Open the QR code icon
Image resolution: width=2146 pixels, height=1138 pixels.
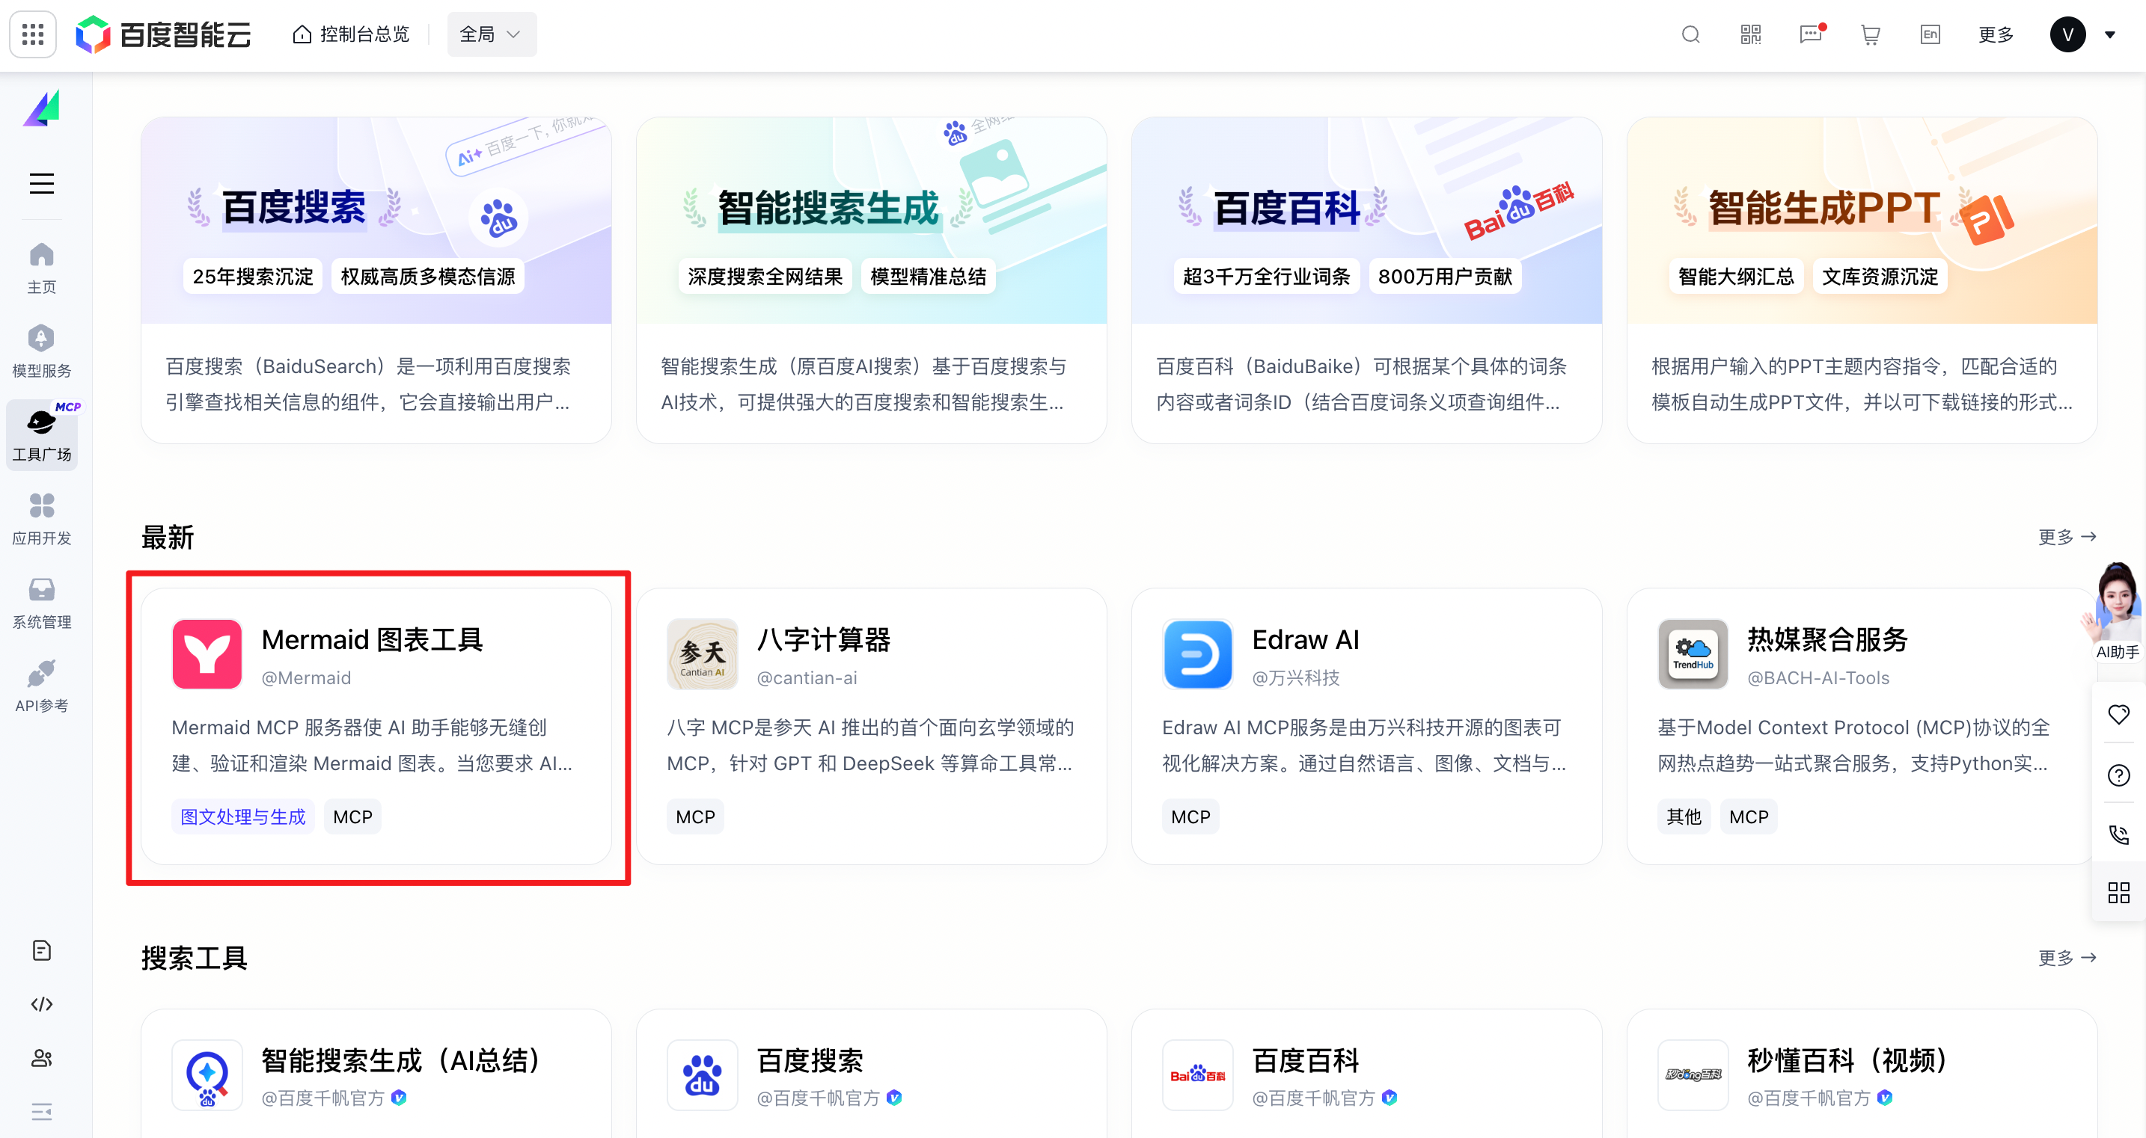pos(1750,34)
